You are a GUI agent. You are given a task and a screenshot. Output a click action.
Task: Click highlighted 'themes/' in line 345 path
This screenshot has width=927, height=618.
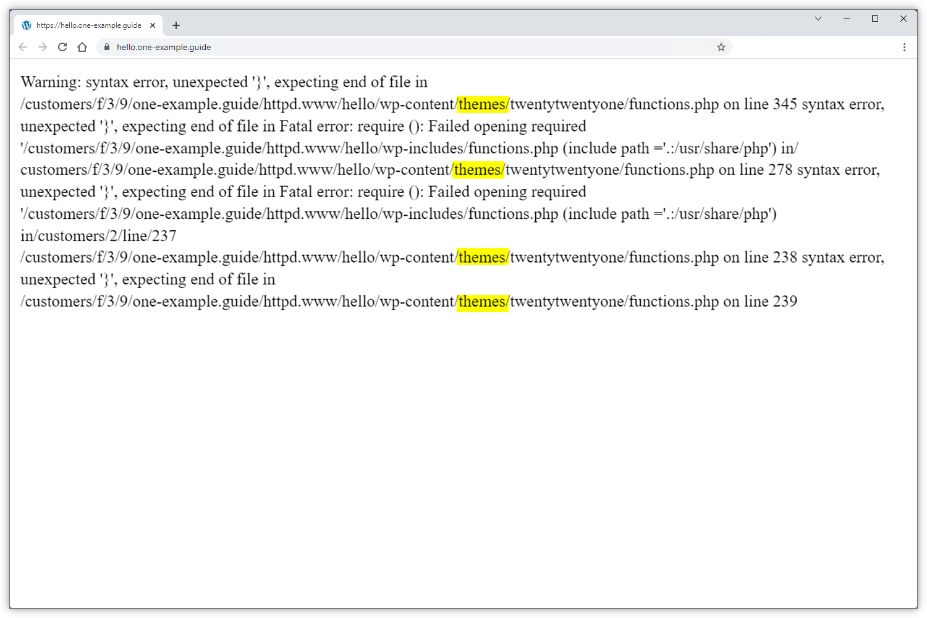(x=483, y=104)
